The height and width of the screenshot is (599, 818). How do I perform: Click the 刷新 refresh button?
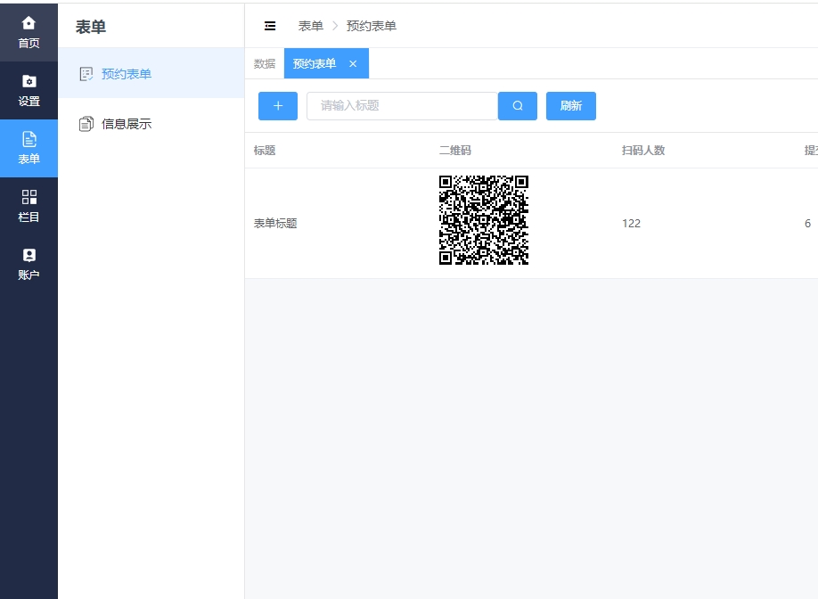point(570,105)
